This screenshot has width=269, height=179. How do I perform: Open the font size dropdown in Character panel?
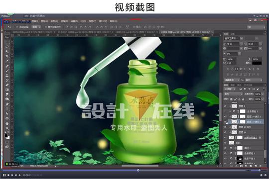tap(241, 44)
